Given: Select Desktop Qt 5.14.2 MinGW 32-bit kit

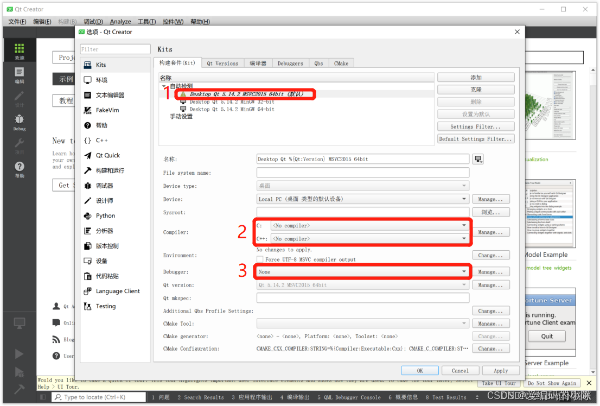Looking at the screenshot, I should [232, 101].
